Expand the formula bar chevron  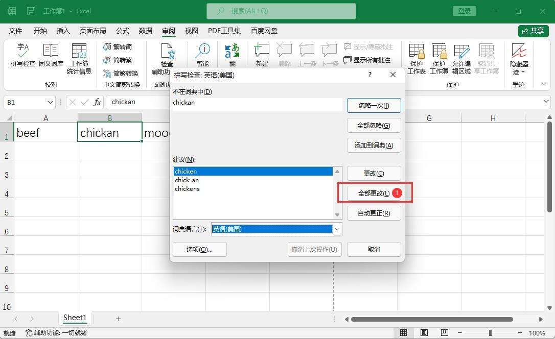pos(545,102)
